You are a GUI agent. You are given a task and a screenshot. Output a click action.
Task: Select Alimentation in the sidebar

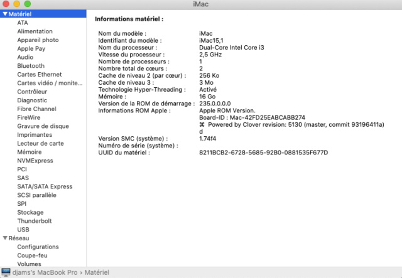[35, 31]
